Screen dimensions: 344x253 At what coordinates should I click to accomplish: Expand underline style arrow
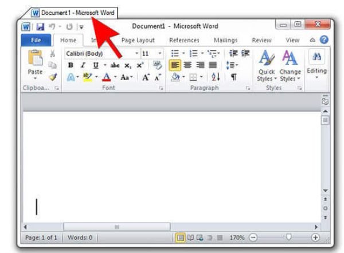pyautogui.click(x=105, y=65)
